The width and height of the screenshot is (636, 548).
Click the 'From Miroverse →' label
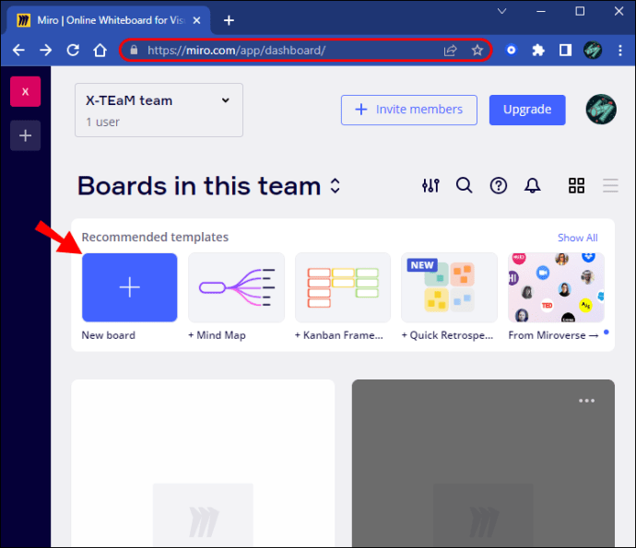coord(553,335)
